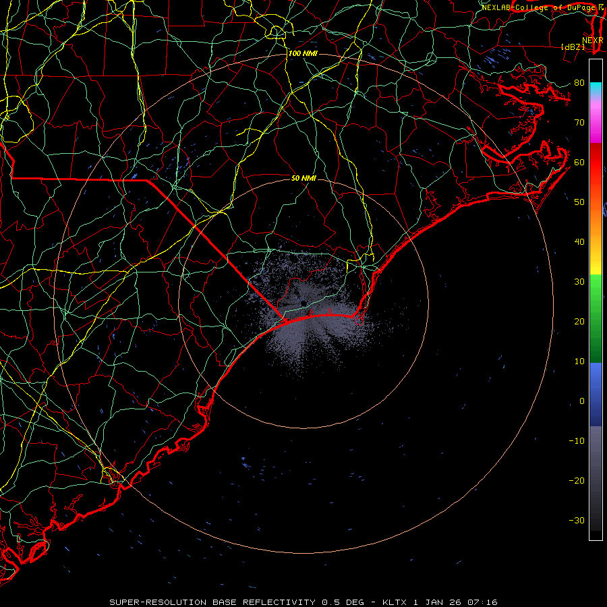Viewport: 607px width, 607px height.
Task: Click the 0 value on the dBZ scale
Action: point(582,401)
